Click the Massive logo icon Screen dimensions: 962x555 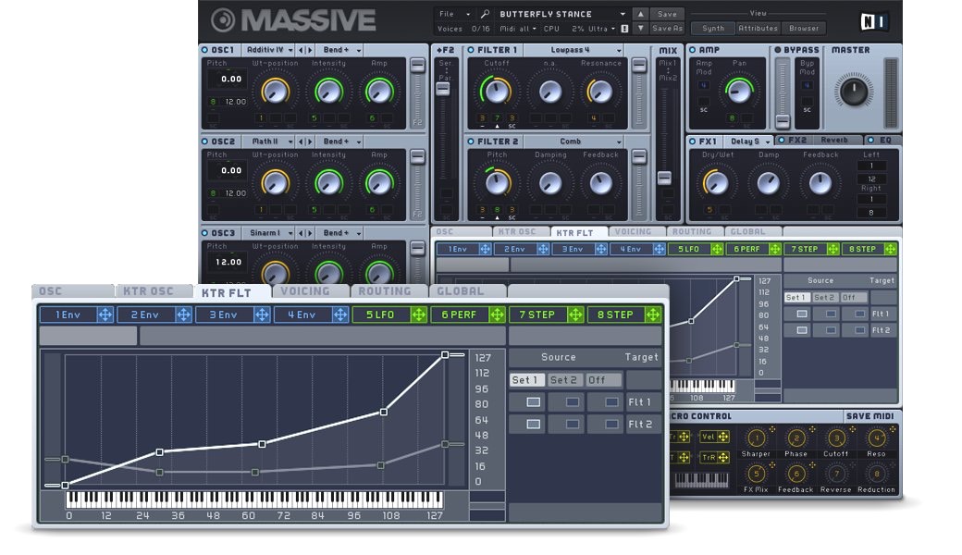[x=223, y=20]
